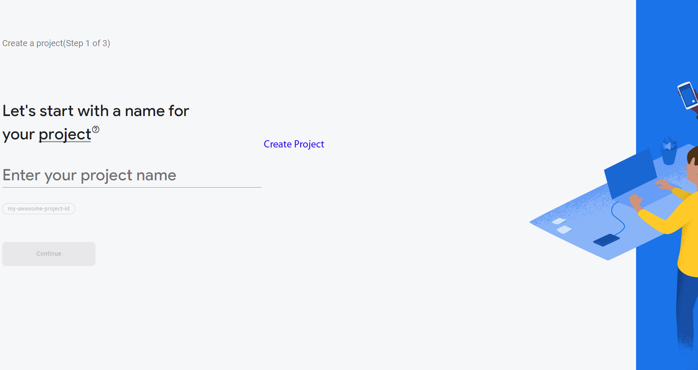Image resolution: width=698 pixels, height=370 pixels.
Task: Click the my-awesome-project-id chip
Action: 39,209
